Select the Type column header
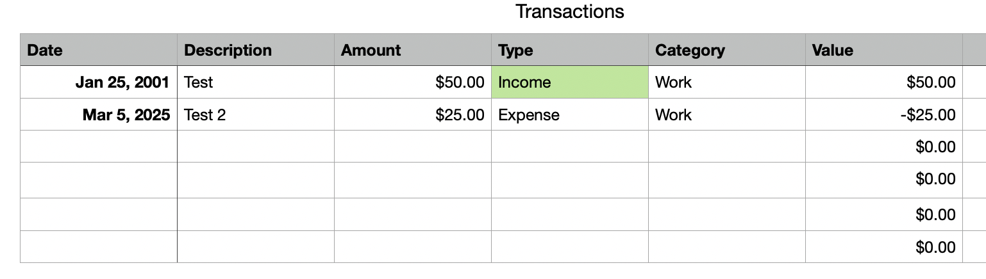Image resolution: width=986 pixels, height=279 pixels. [570, 50]
